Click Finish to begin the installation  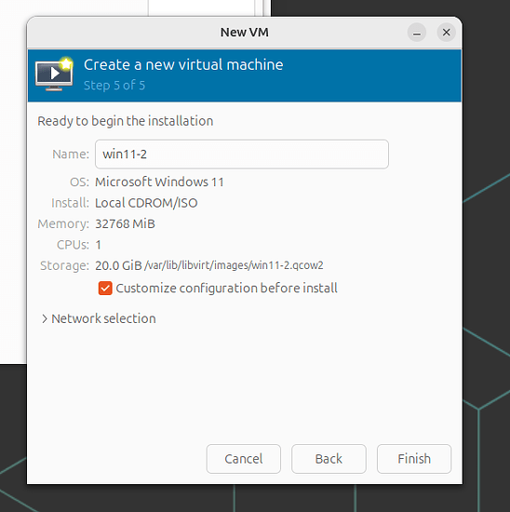[x=414, y=459]
